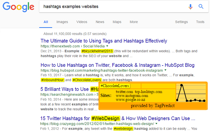The height and width of the screenshot is (131, 210).
Task: Click #ChocolateLovers label in TagPredict popup
Action: 115,86
